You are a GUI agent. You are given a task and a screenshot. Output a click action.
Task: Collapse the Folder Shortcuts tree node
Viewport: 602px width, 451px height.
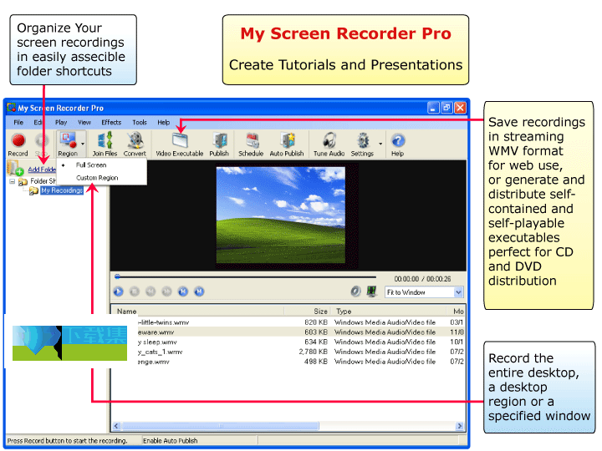coord(13,181)
